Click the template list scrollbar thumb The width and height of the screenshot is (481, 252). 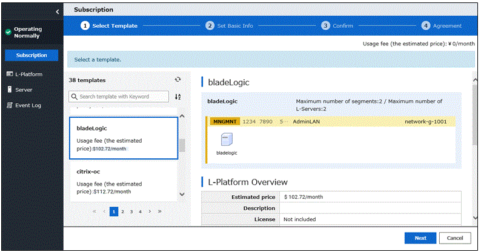[182, 146]
